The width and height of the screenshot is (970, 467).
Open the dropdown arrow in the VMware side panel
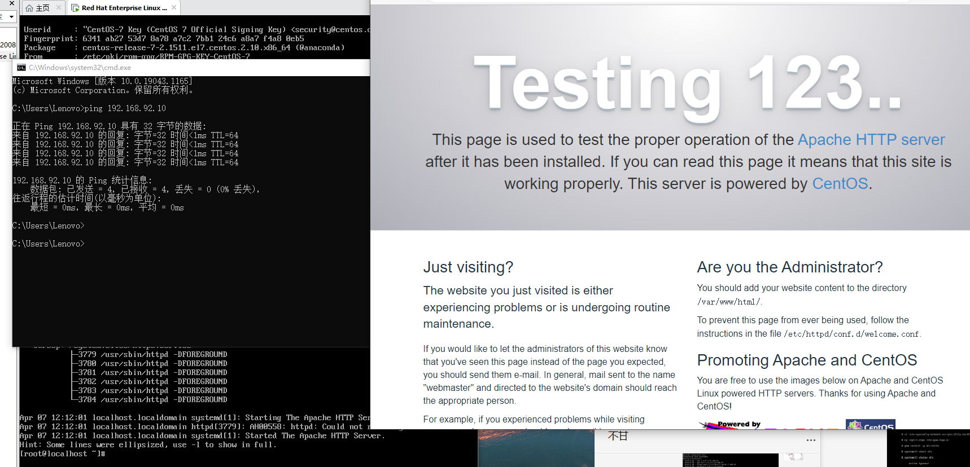[11, 17]
